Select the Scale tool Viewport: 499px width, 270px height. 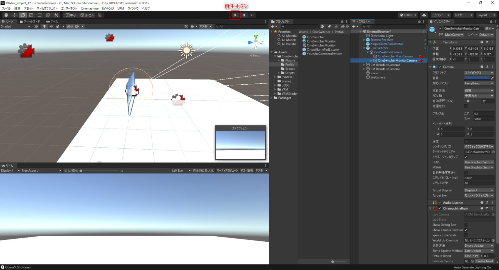tap(31, 15)
